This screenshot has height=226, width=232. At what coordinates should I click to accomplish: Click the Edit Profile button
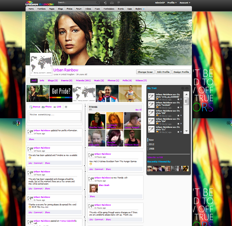(163, 72)
